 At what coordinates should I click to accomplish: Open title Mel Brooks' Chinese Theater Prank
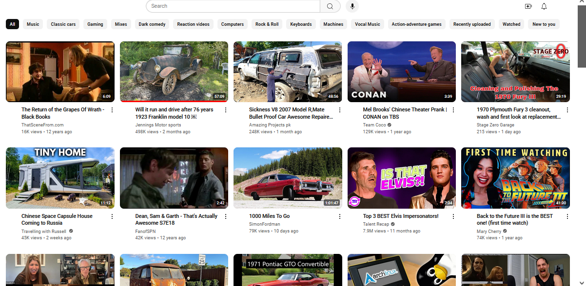(405, 113)
